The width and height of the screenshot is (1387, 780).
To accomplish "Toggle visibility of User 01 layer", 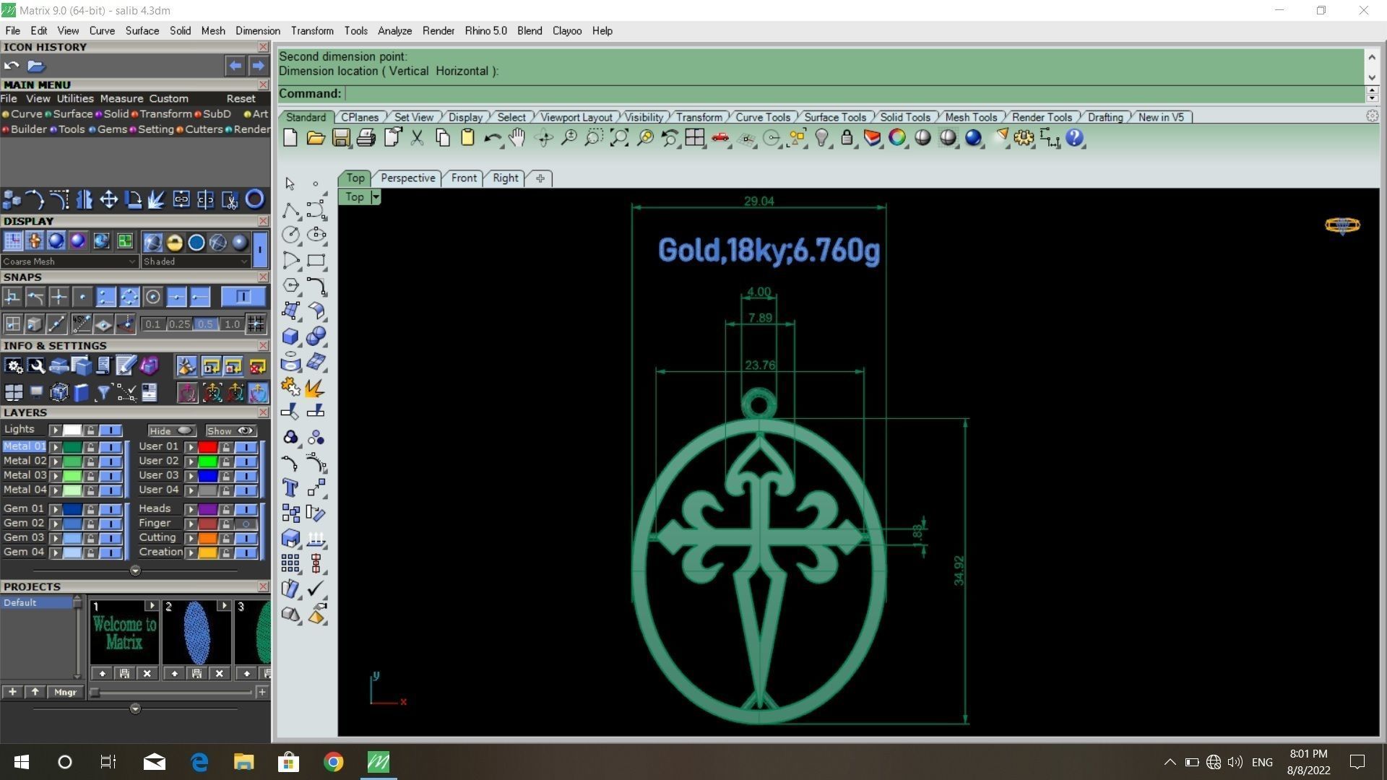I will pos(246,447).
